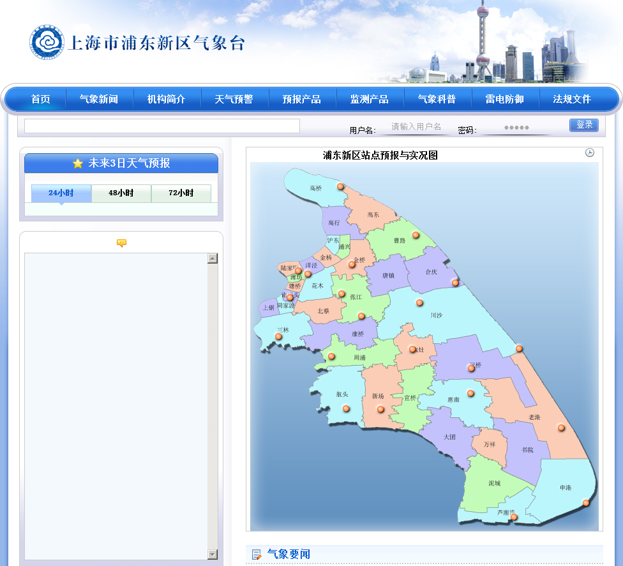Click the 上钢 district on the map
Screen dimensions: 623x566
269,308
